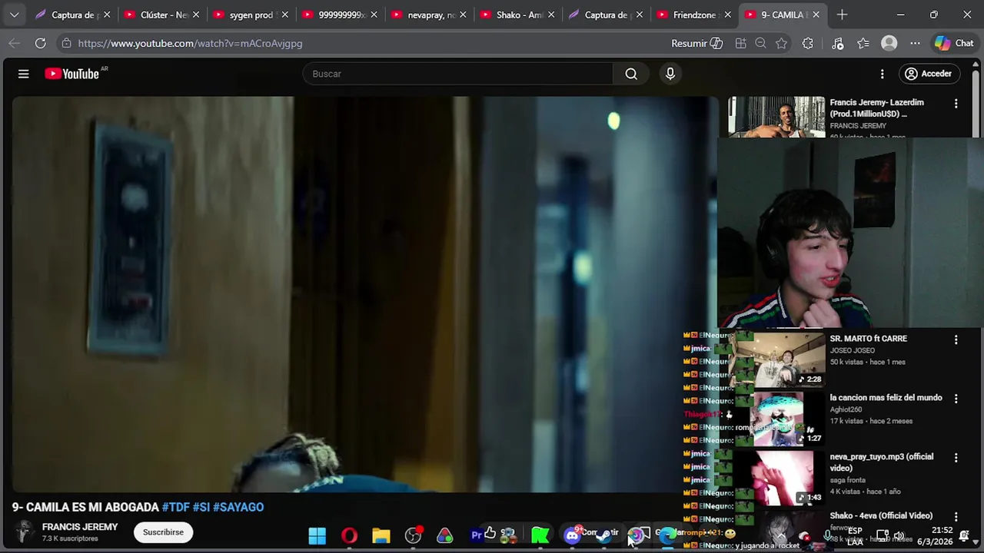
Task: Click the video player area
Action: [x=364, y=294]
